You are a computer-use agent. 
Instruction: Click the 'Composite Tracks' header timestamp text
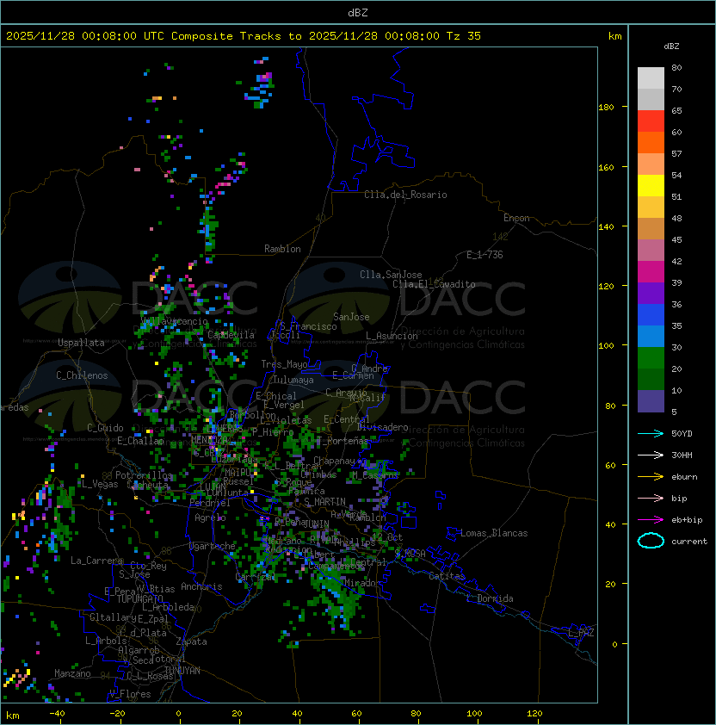coord(244,35)
